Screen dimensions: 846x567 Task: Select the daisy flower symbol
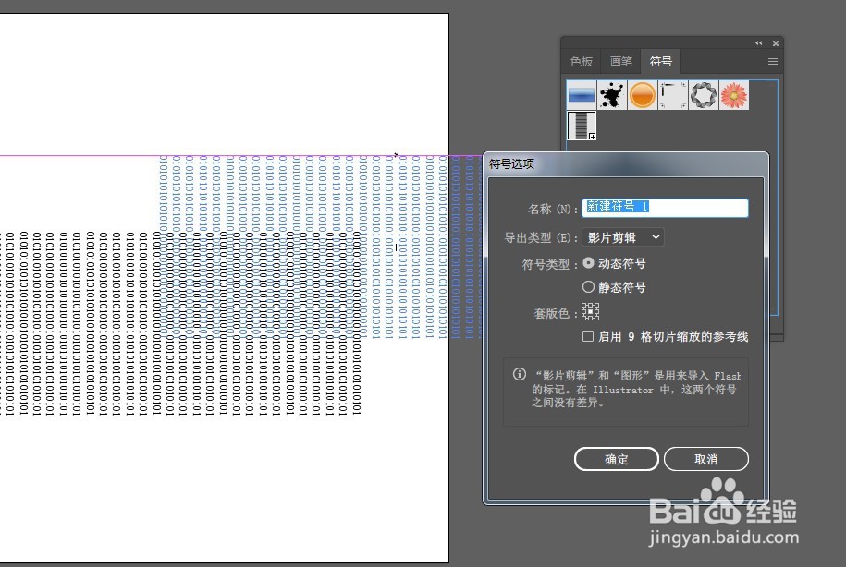tap(733, 94)
